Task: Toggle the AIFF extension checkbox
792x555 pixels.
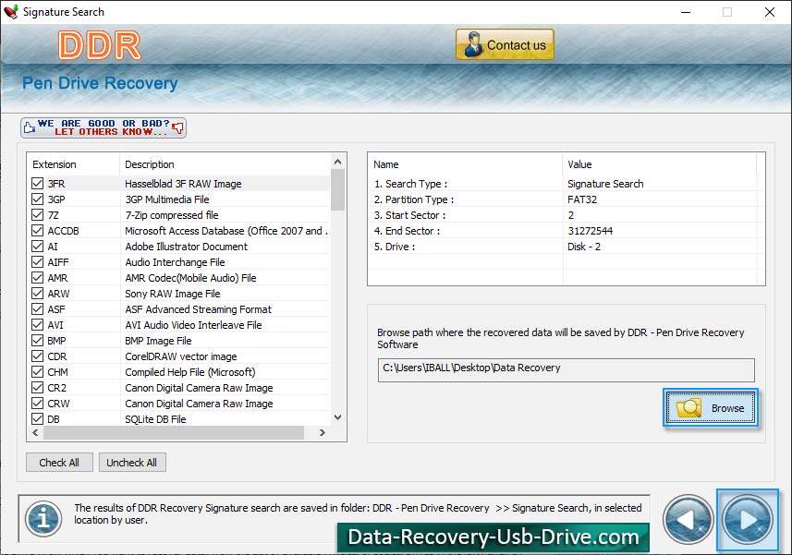Action: click(x=37, y=262)
